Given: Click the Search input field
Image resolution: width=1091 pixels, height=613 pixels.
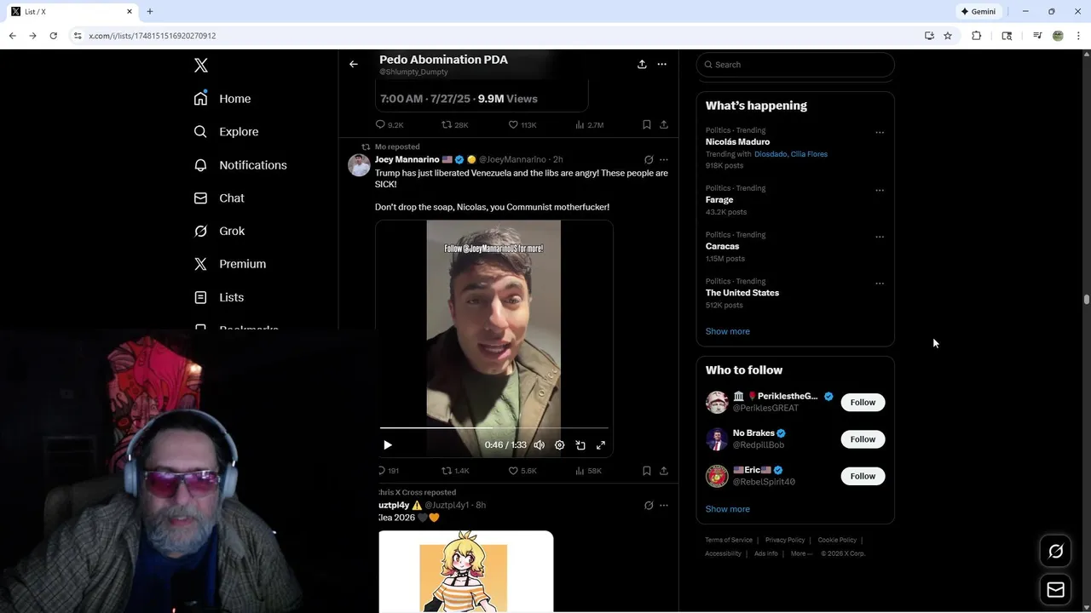Looking at the screenshot, I should tap(795, 65).
